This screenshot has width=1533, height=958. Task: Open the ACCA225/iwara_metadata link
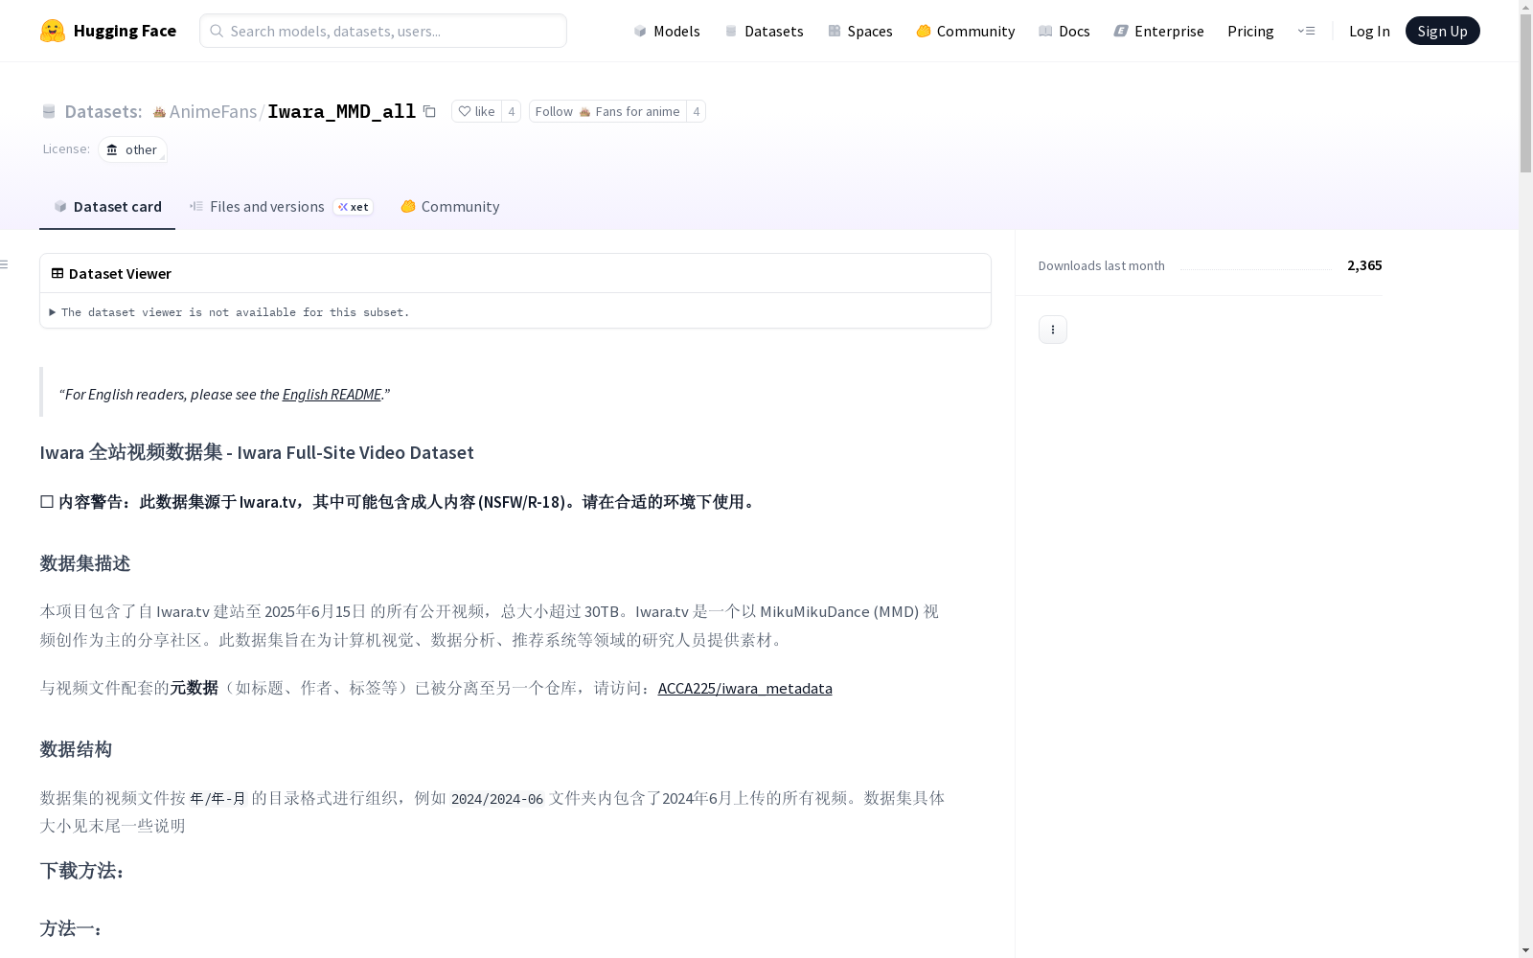(744, 688)
